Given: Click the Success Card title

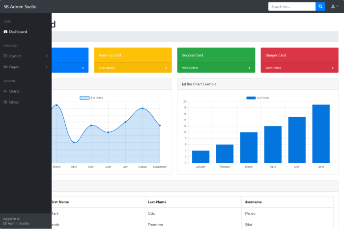Looking at the screenshot, I should pos(193,55).
